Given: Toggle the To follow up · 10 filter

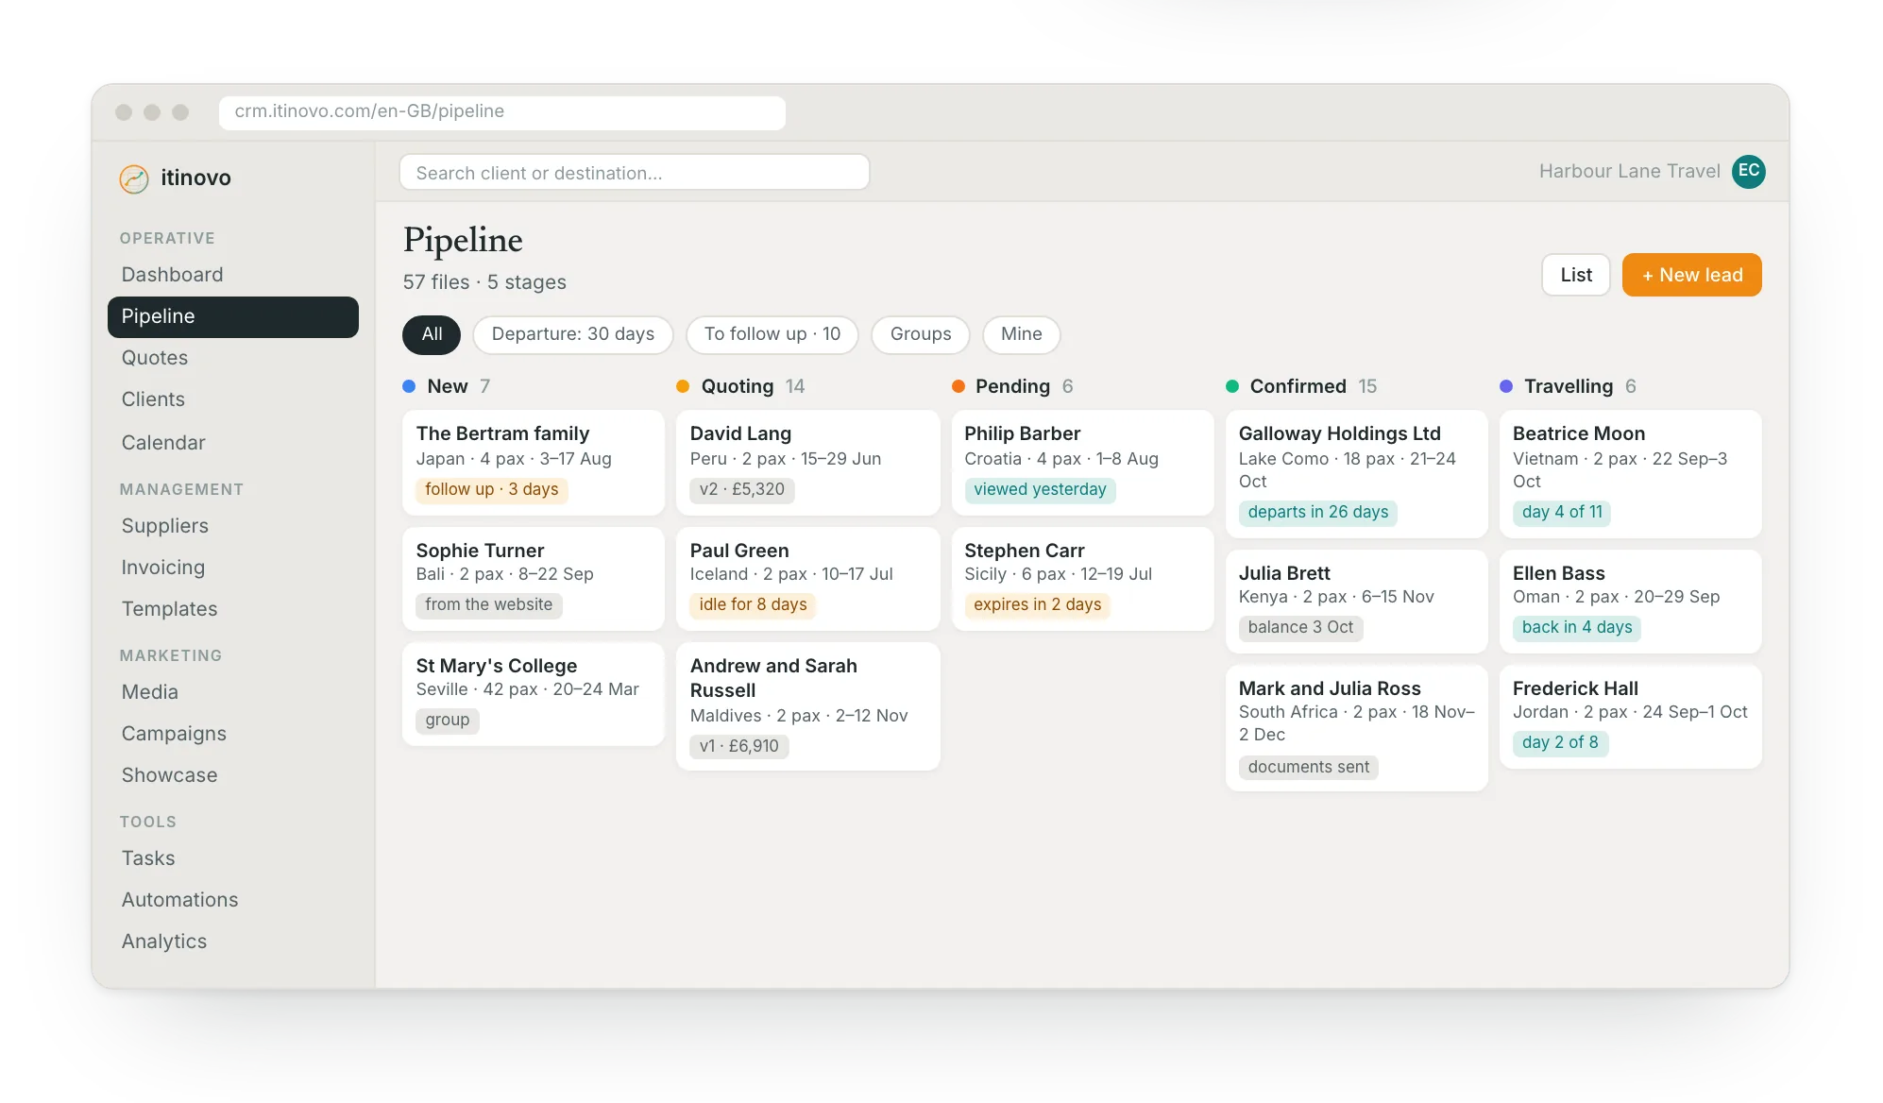Looking at the screenshot, I should pyautogui.click(x=772, y=334).
